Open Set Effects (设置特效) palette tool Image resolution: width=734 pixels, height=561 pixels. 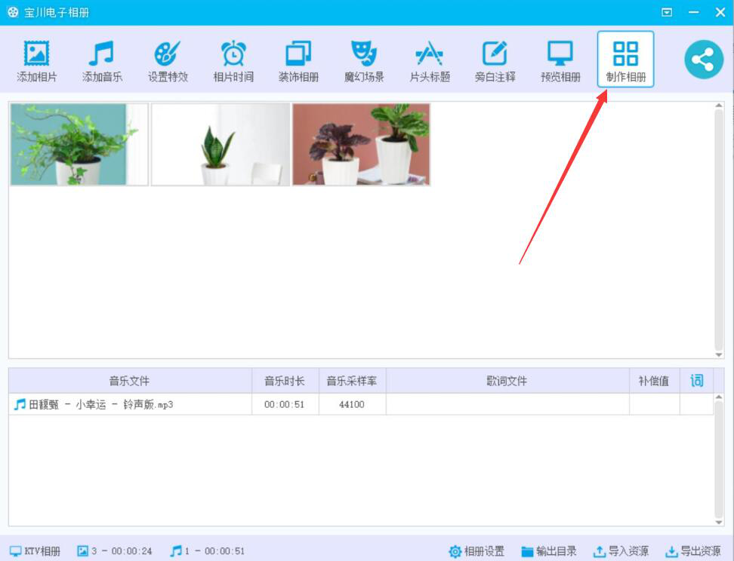(x=168, y=61)
